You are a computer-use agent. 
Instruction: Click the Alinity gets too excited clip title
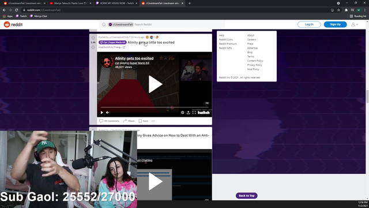(x=134, y=58)
